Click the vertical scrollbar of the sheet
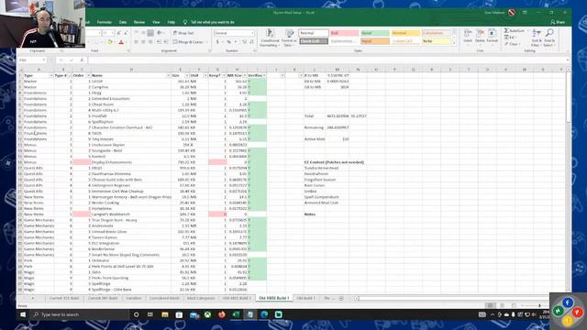This screenshot has width=587, height=330. 569,181
